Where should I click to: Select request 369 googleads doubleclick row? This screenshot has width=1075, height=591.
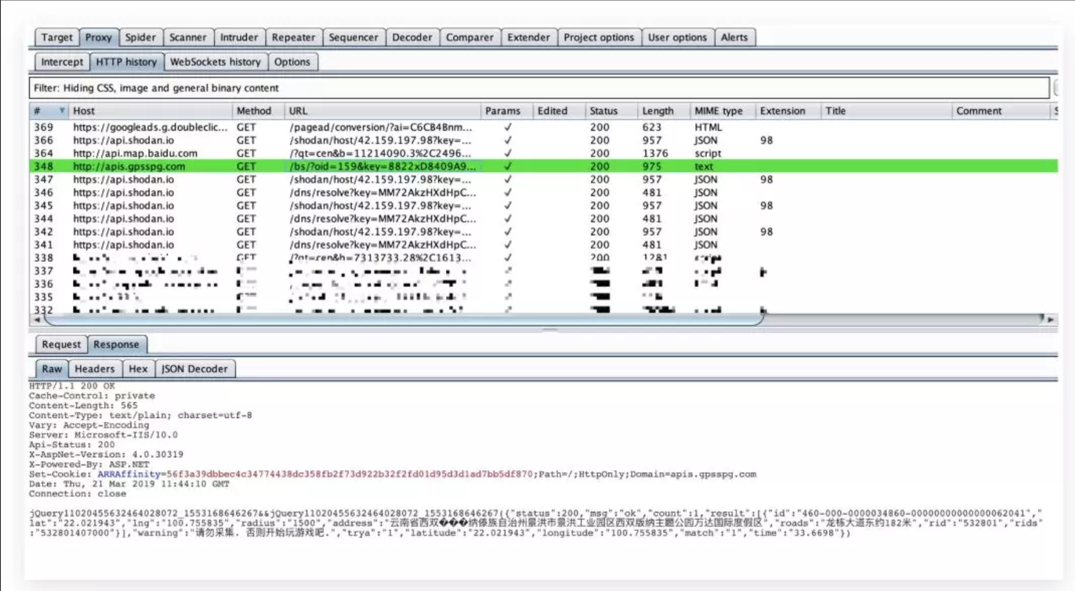click(x=543, y=127)
